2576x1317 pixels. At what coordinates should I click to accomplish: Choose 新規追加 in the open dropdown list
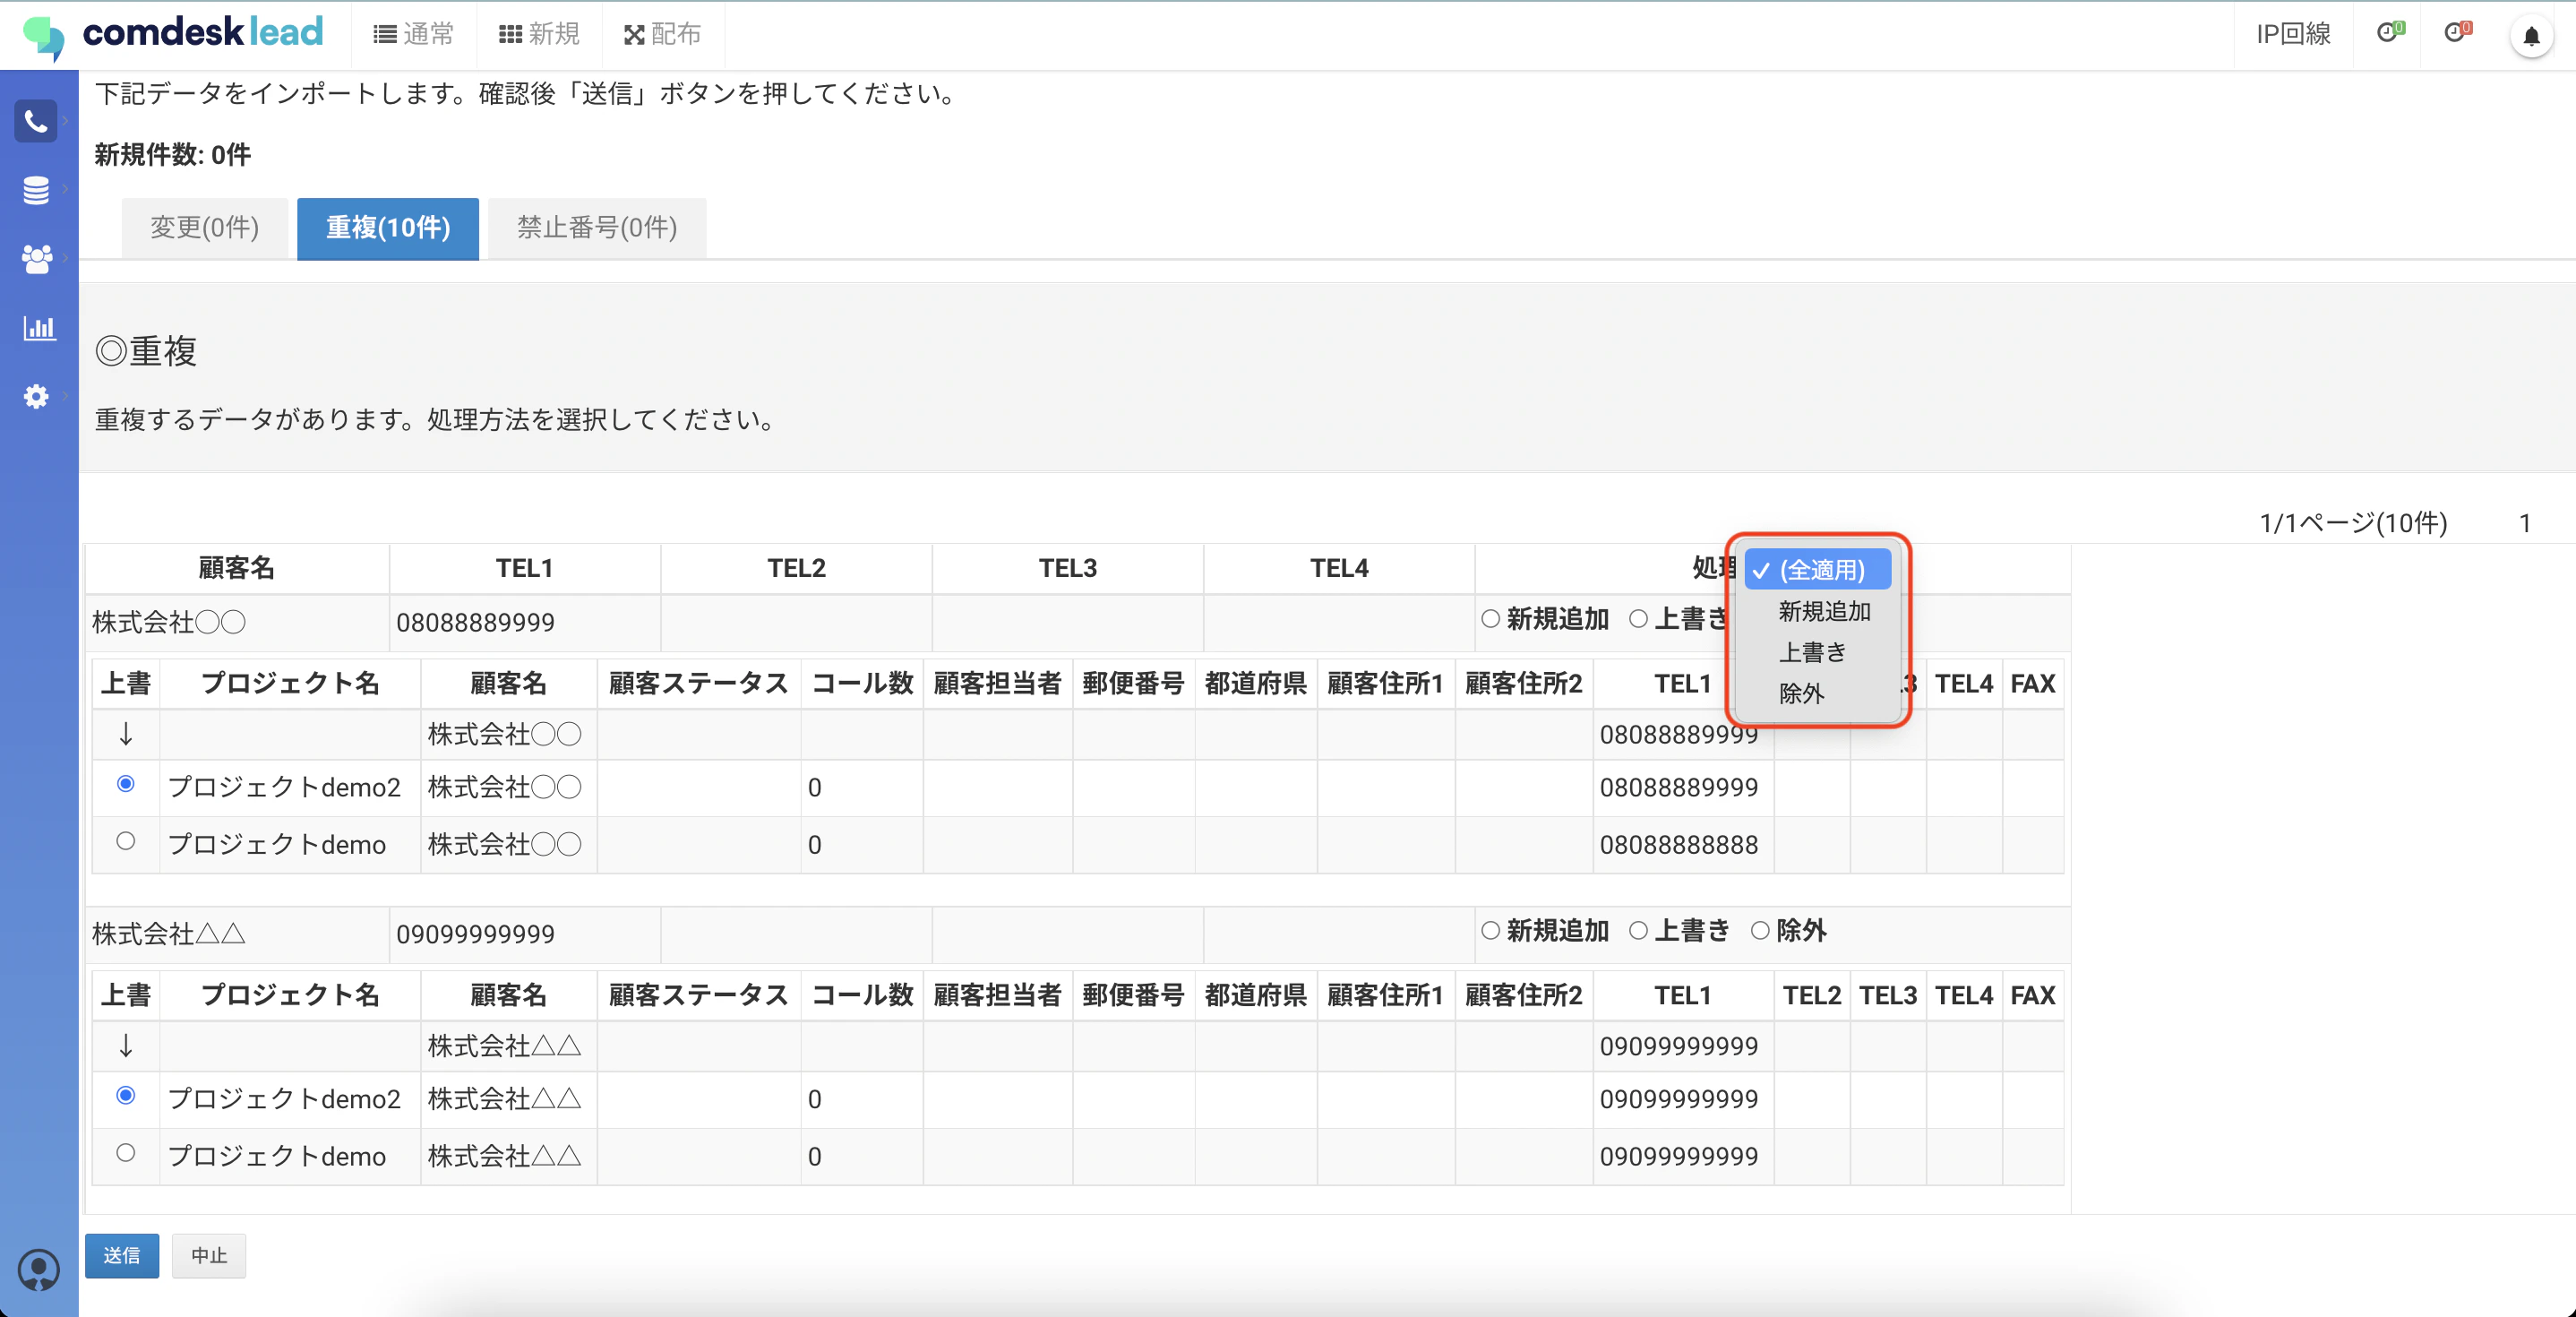click(1824, 611)
